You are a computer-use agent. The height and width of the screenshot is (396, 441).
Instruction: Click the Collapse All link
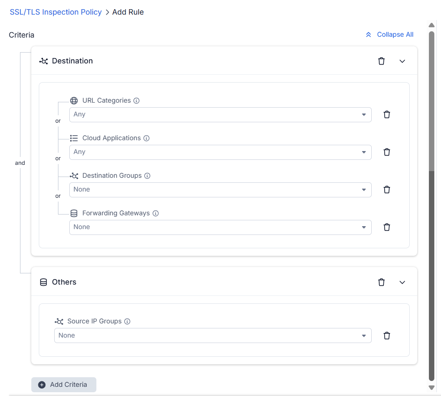tap(389, 35)
